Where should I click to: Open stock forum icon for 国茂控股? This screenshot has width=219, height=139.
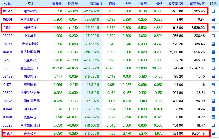(x=213, y=76)
